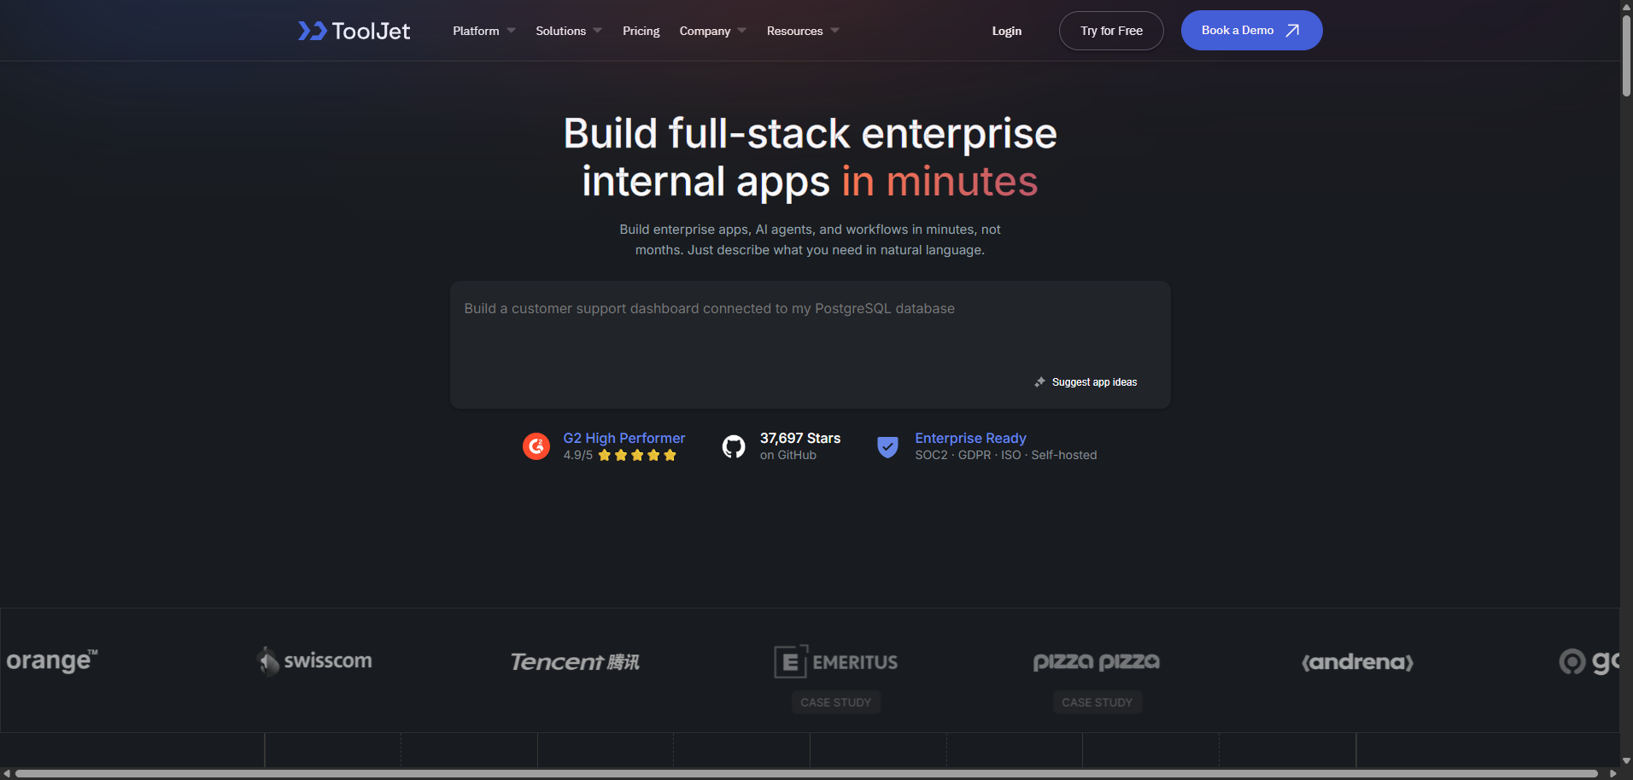
Task: Click the horizontal scrollbar at the bottom
Action: coord(805,774)
